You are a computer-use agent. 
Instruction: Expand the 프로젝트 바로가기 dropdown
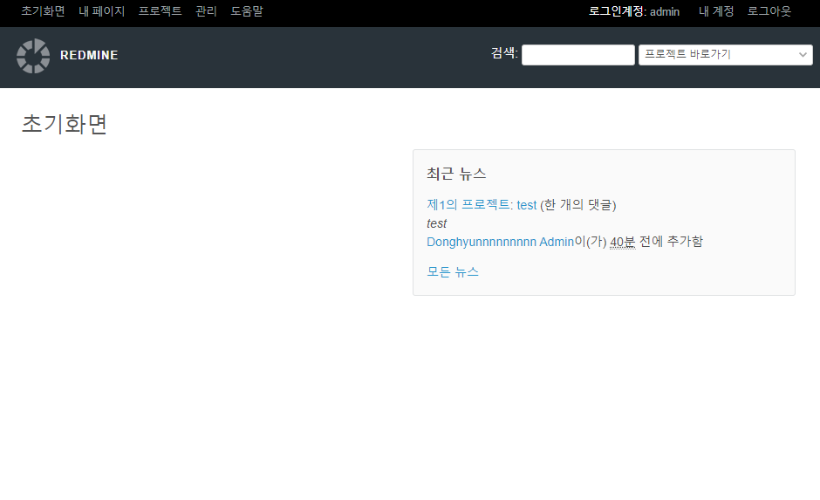tap(725, 55)
